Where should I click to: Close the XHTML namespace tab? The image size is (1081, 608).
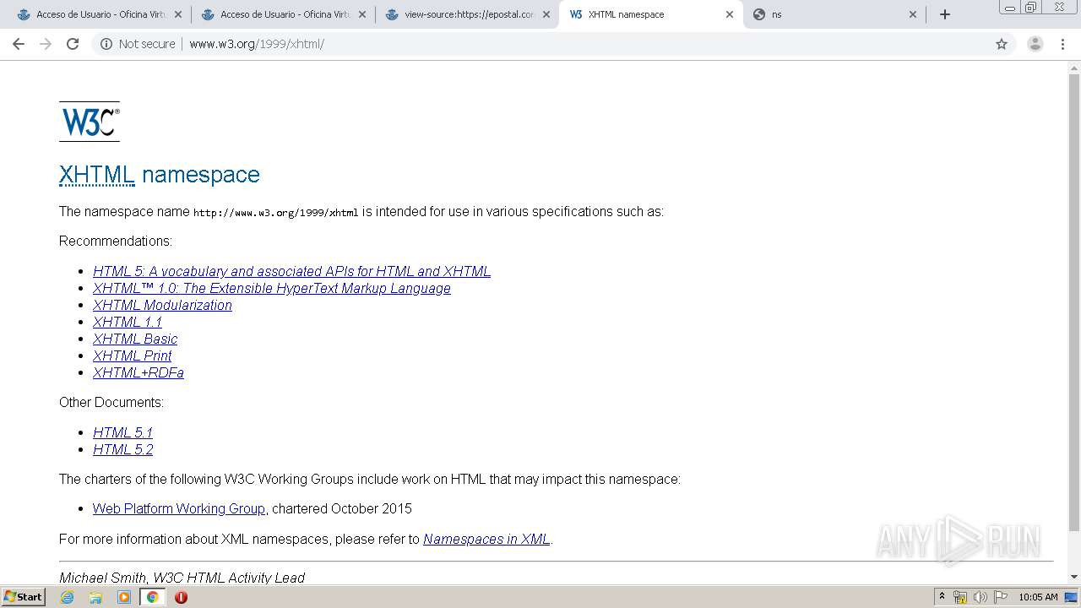[730, 14]
